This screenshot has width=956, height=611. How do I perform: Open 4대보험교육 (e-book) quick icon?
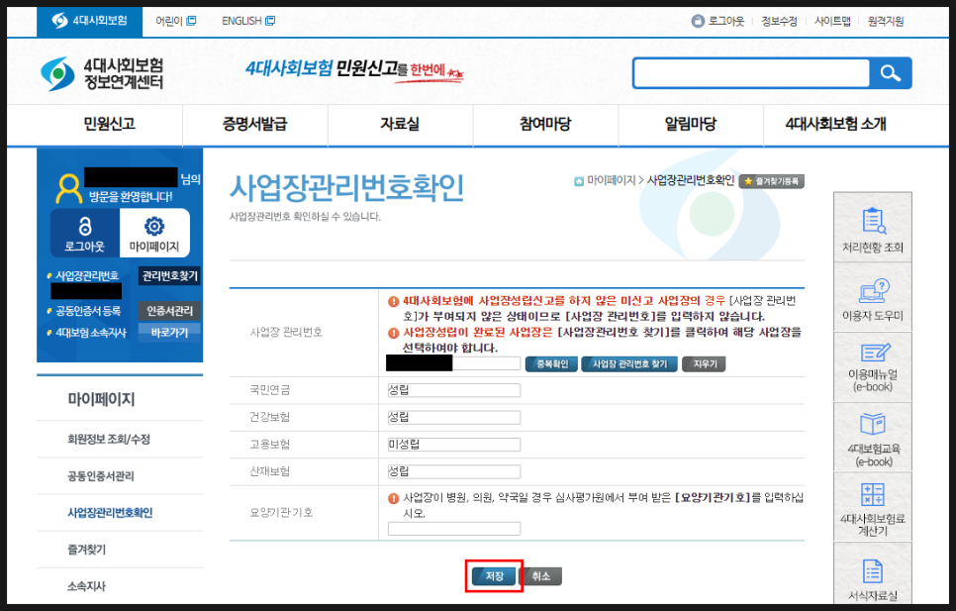pos(873,438)
